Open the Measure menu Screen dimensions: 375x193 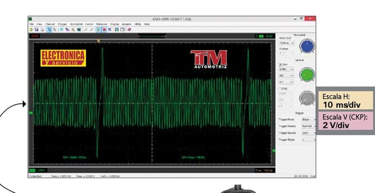[102, 24]
